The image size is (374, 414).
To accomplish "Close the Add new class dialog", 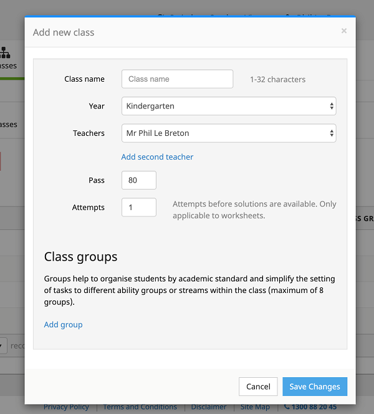I will coord(343,31).
